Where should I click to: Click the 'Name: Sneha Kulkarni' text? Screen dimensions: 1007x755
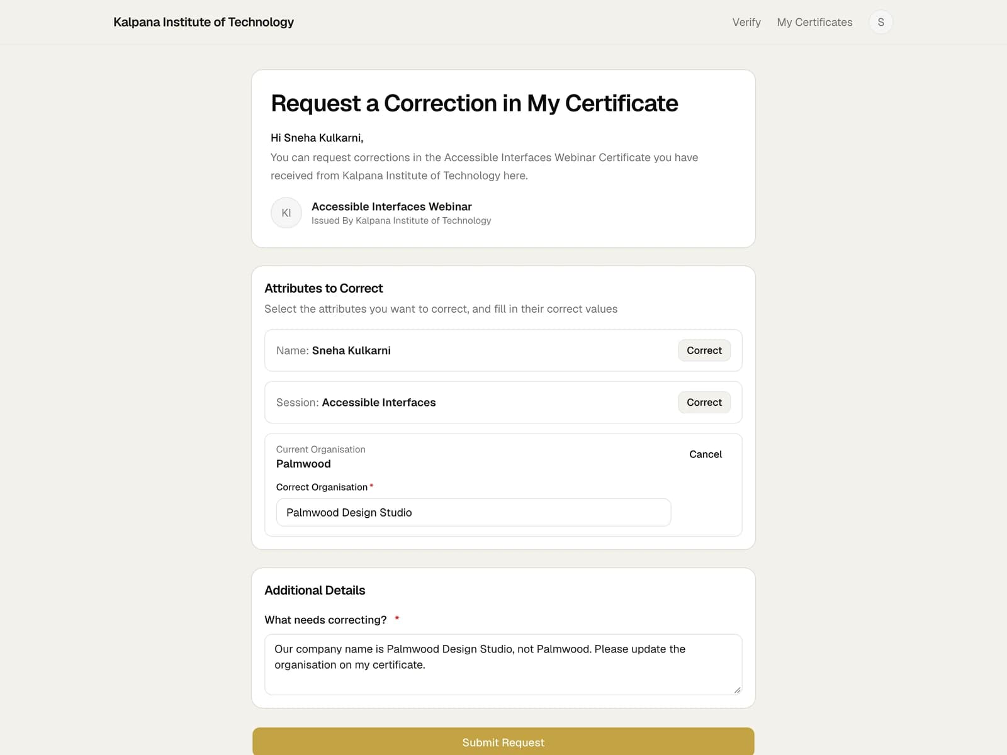tap(333, 350)
